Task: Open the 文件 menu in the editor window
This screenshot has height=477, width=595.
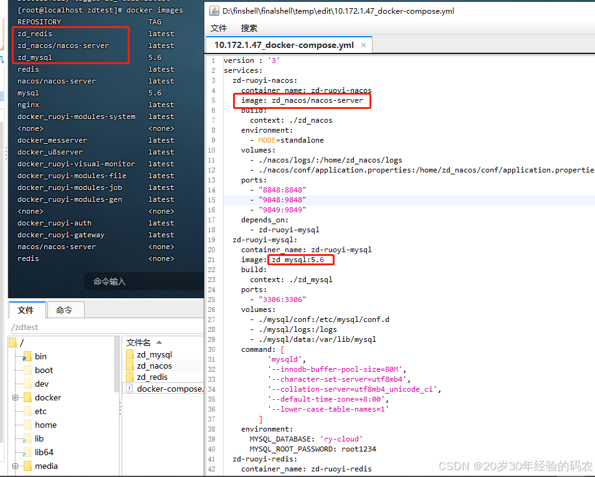Action: point(218,28)
